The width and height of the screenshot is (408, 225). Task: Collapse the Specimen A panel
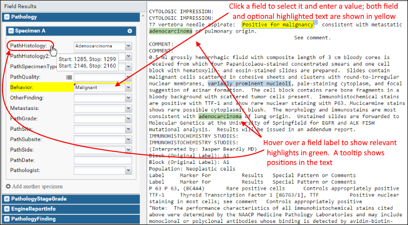[x=11, y=31]
